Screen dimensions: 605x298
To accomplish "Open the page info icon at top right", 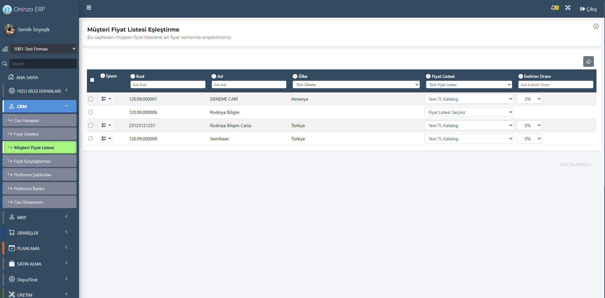I will pyautogui.click(x=596, y=26).
